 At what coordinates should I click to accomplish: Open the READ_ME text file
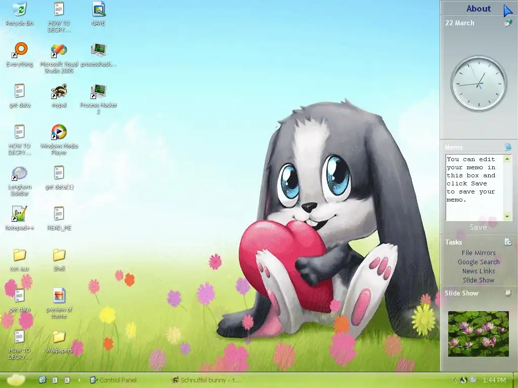[59, 218]
